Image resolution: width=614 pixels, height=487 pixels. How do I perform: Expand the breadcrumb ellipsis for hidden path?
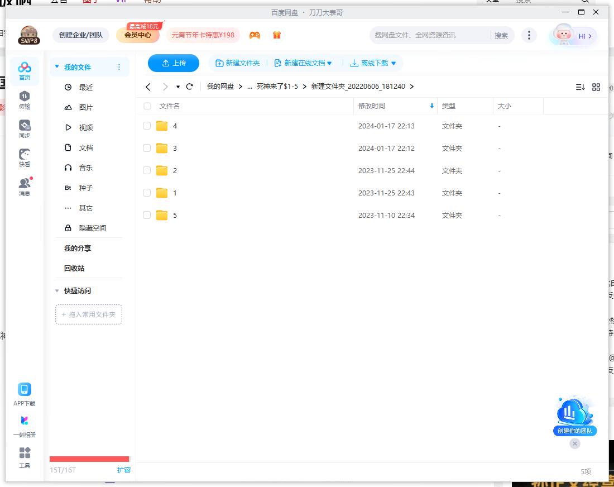tap(250, 87)
